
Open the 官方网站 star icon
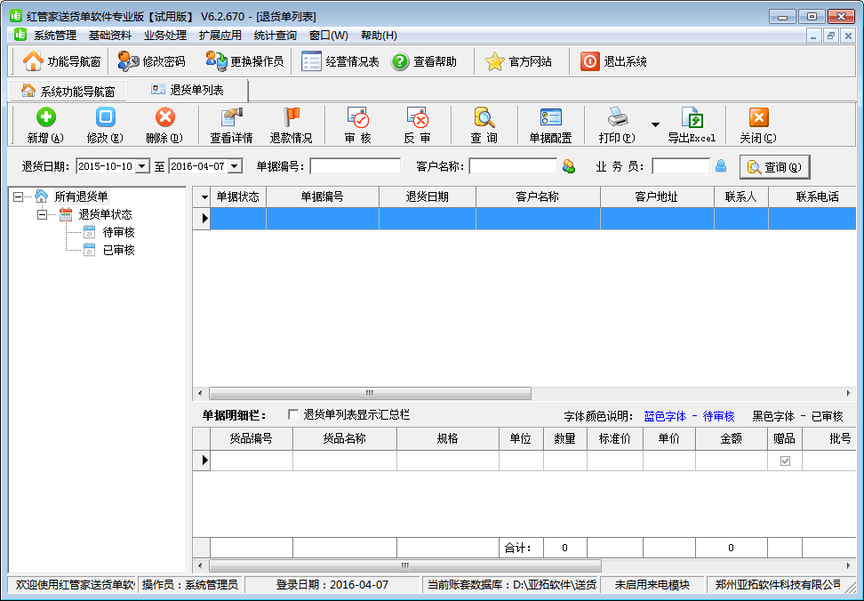click(494, 61)
